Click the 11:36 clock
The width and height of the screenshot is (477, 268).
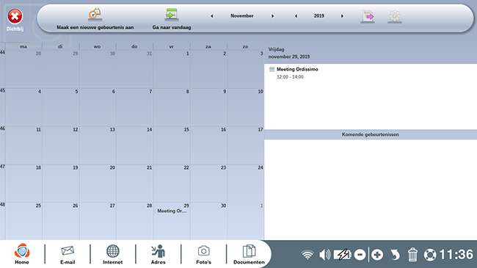[456, 255]
